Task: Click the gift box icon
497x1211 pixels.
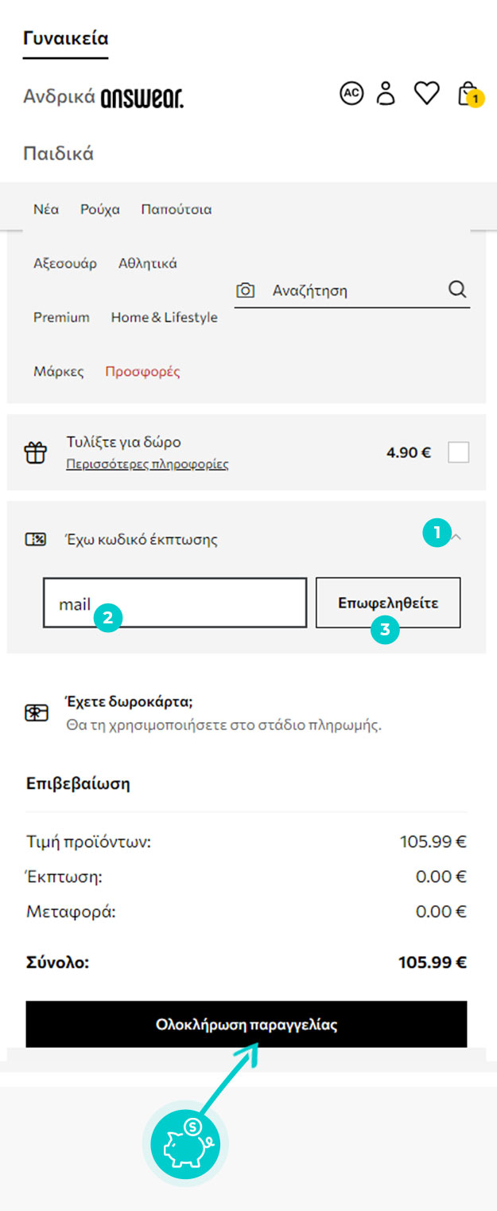Action: pyautogui.click(x=35, y=453)
